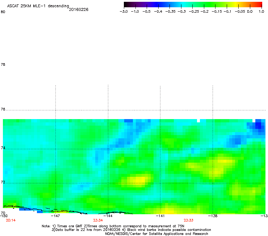Click the latitude 76 axis label
Viewport: 268px width, 236px height.
coord(3,109)
